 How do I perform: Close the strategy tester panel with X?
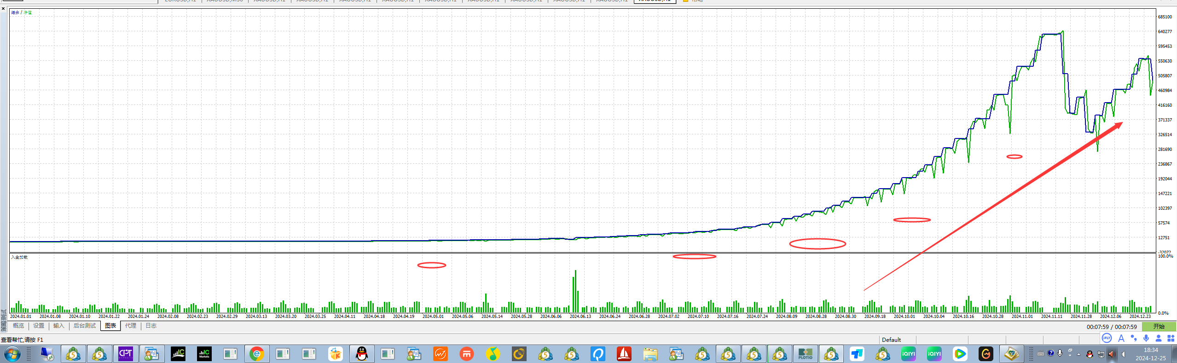coord(3,8)
